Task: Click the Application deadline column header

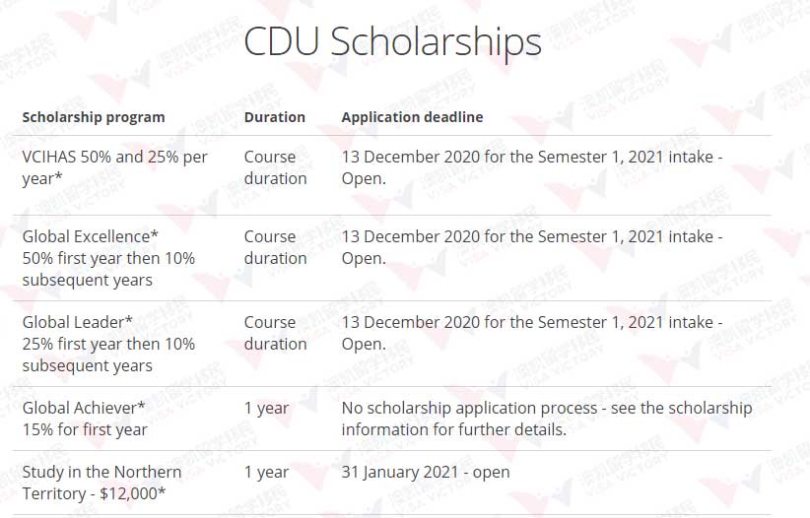Action: (412, 117)
